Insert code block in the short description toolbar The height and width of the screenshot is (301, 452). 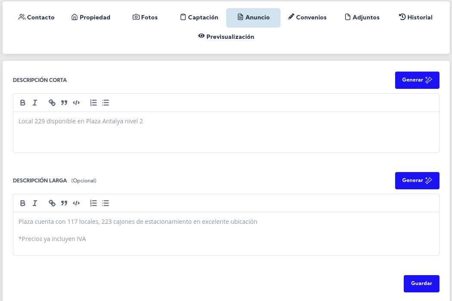[76, 103]
